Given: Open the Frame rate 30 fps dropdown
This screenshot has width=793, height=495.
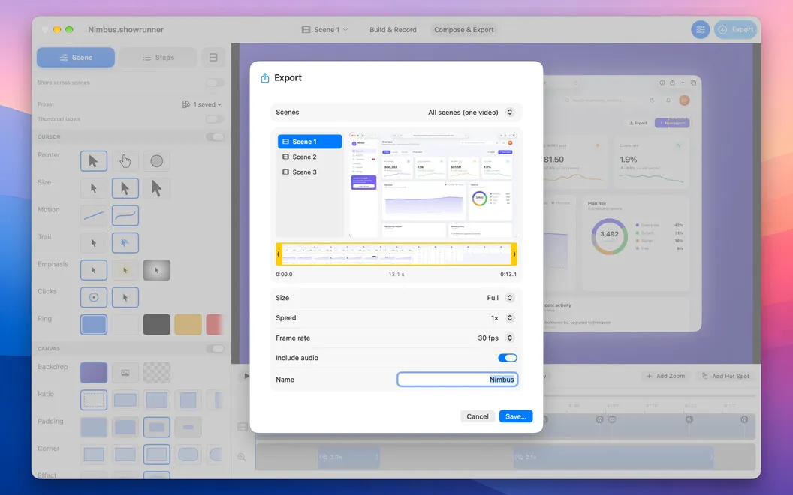Looking at the screenshot, I should click(496, 338).
